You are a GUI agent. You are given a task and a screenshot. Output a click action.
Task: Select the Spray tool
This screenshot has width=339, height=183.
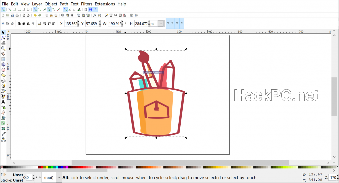[x=3, y=107]
